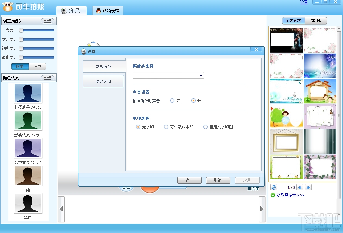Choose the green stamp-edge border frame
Screen dimensions: 343x233
tap(286, 167)
